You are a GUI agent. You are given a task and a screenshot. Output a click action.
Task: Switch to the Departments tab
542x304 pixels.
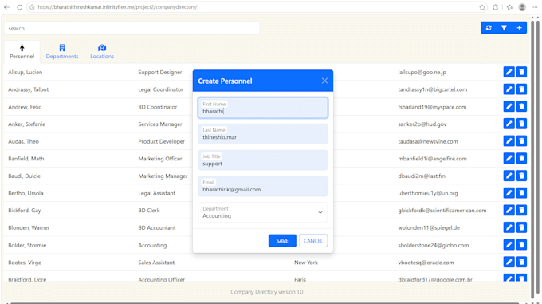point(62,52)
